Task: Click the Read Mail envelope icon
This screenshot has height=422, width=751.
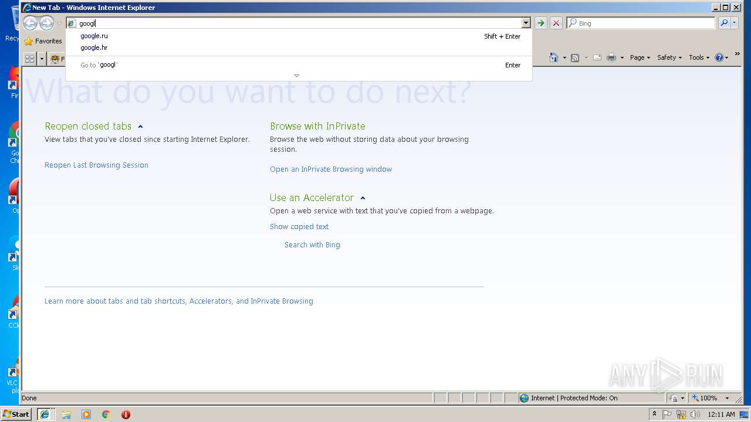Action: (597, 57)
